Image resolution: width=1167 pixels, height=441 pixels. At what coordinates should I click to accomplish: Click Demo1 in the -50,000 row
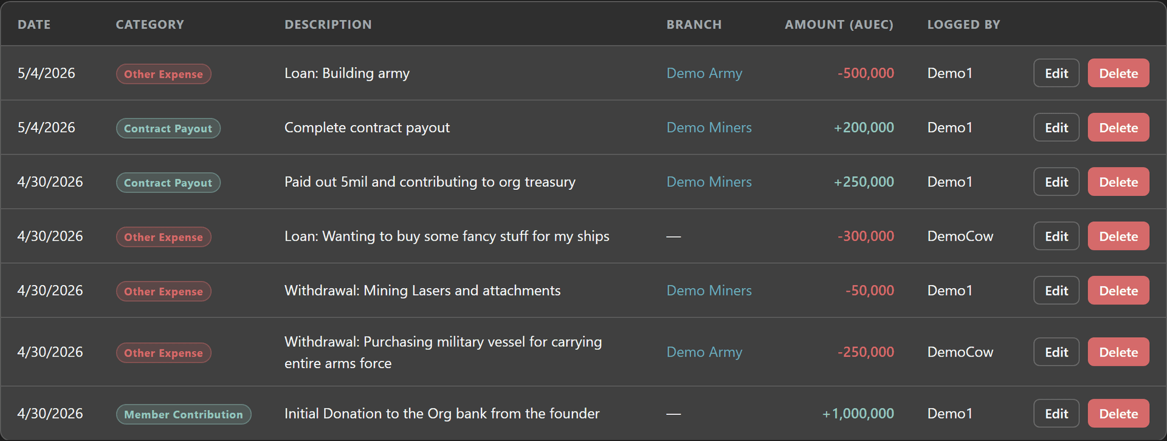coord(950,291)
